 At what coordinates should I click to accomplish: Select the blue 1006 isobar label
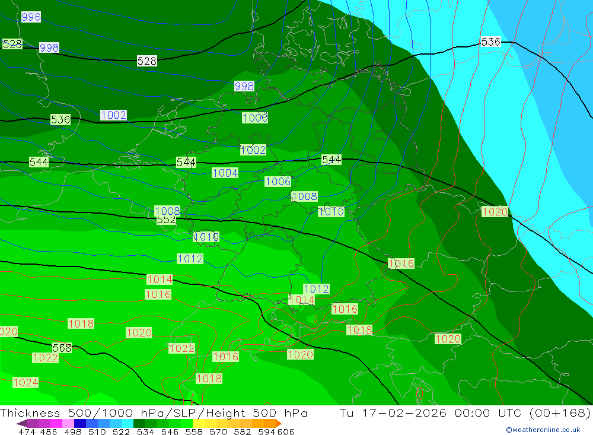tap(278, 182)
